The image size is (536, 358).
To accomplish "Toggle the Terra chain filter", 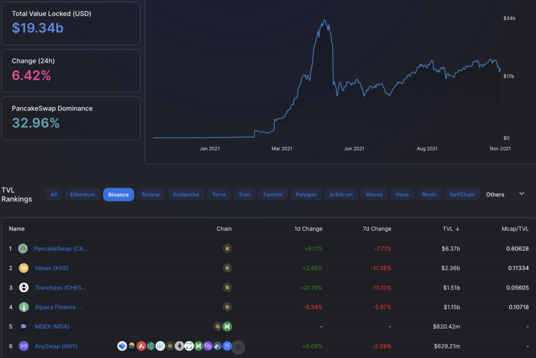I will tap(219, 194).
